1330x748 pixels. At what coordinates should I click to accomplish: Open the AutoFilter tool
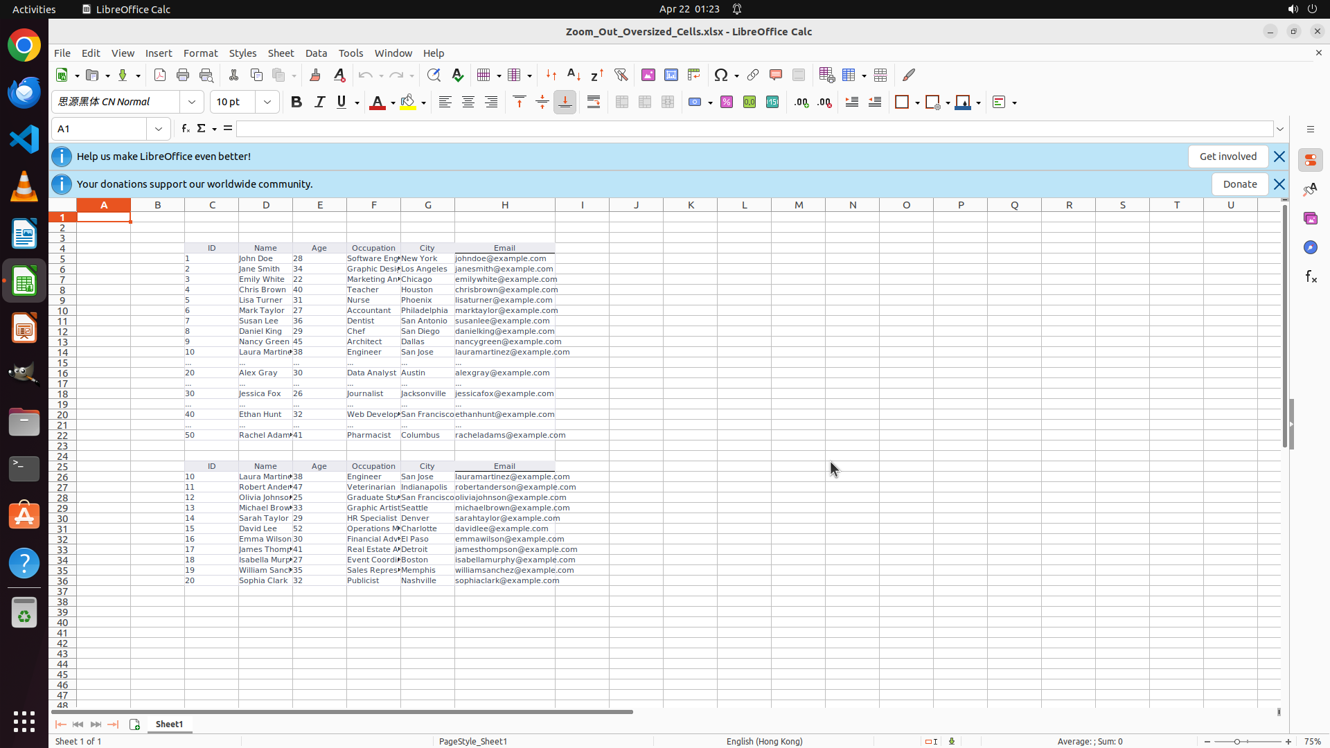(621, 75)
